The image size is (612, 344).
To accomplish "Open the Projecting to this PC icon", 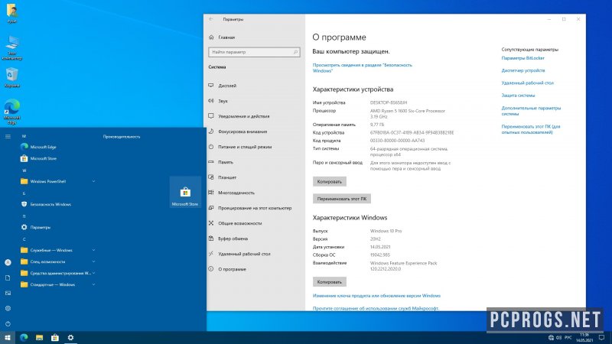I will 211,208.
